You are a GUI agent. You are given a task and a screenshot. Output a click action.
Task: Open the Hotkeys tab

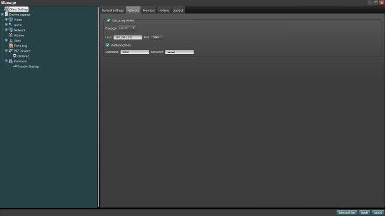pyautogui.click(x=164, y=10)
